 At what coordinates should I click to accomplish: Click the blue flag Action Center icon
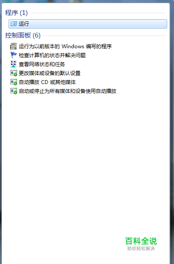(14, 55)
